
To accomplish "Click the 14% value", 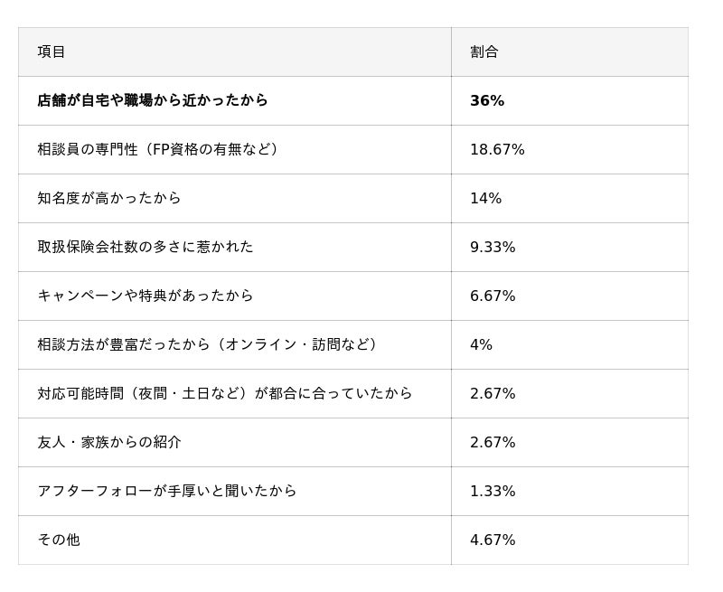I will (x=485, y=198).
